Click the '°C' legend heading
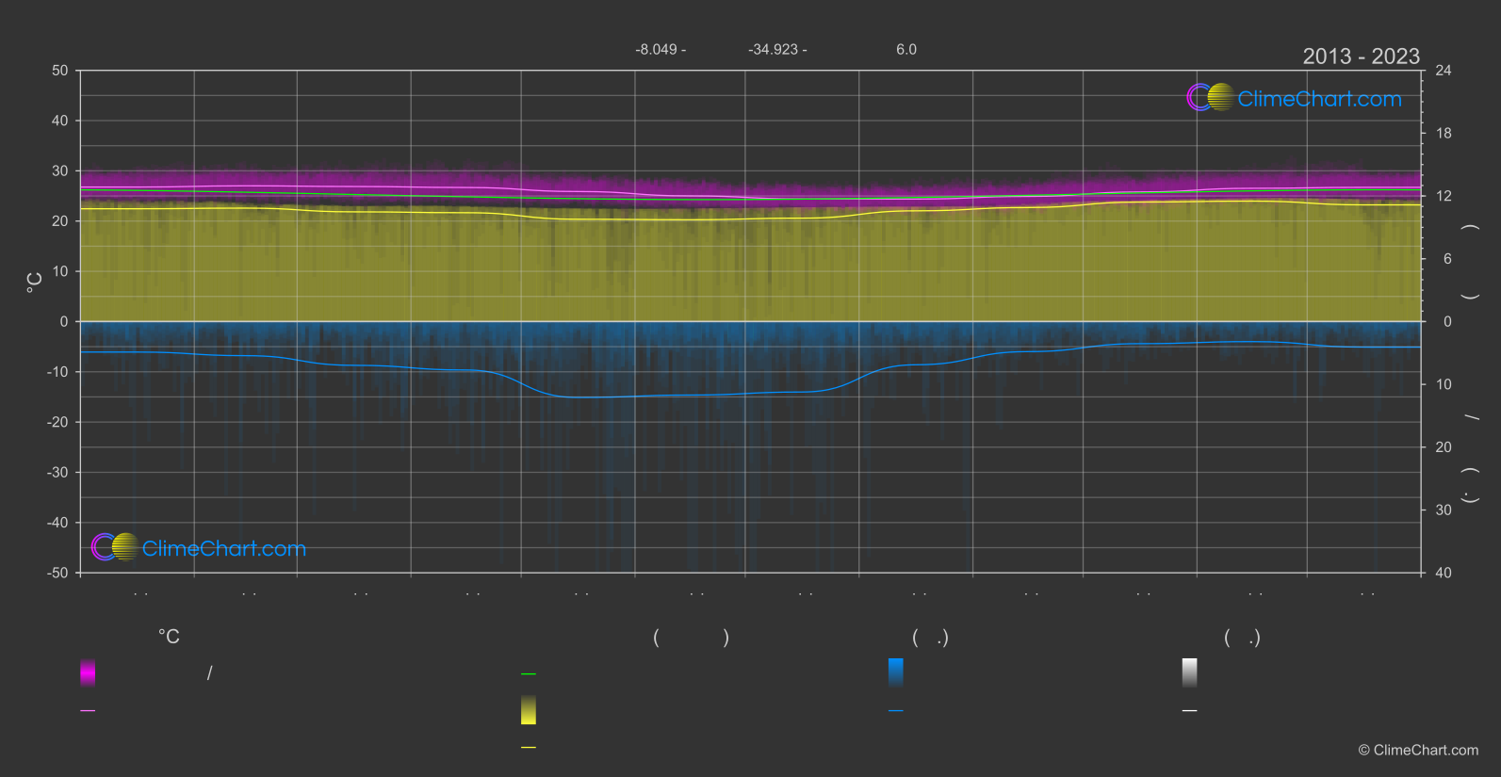This screenshot has width=1501, height=777. click(169, 638)
